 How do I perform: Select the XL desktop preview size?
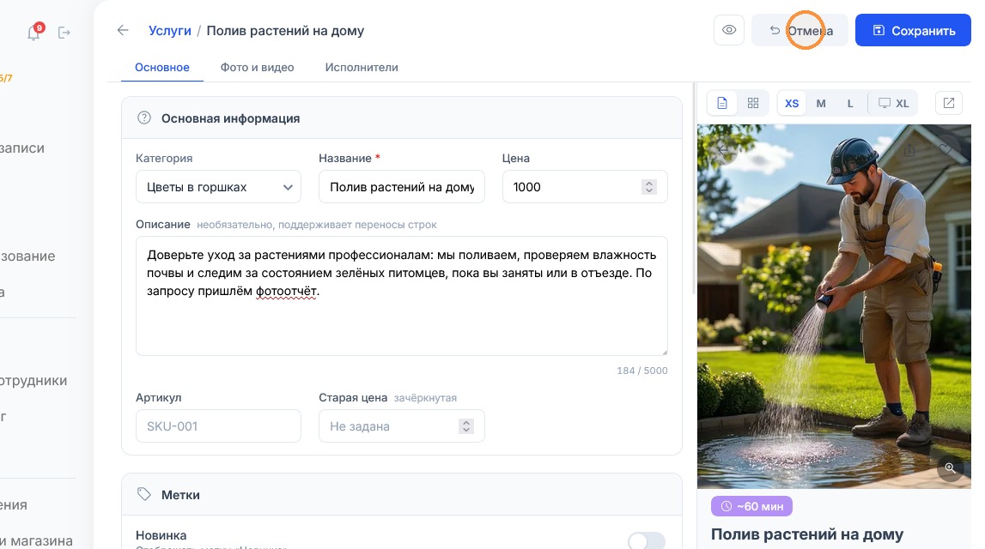(x=893, y=104)
